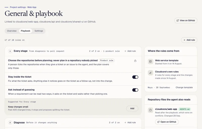Click the Project settings · Web App breadcrumb
202x129 pixels.
[23, 7]
